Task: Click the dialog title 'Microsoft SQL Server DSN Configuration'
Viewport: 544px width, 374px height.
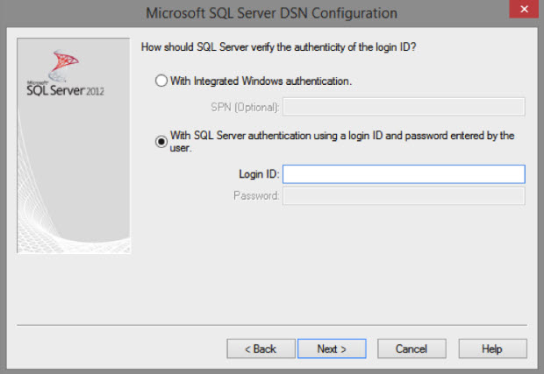Action: 272,13
